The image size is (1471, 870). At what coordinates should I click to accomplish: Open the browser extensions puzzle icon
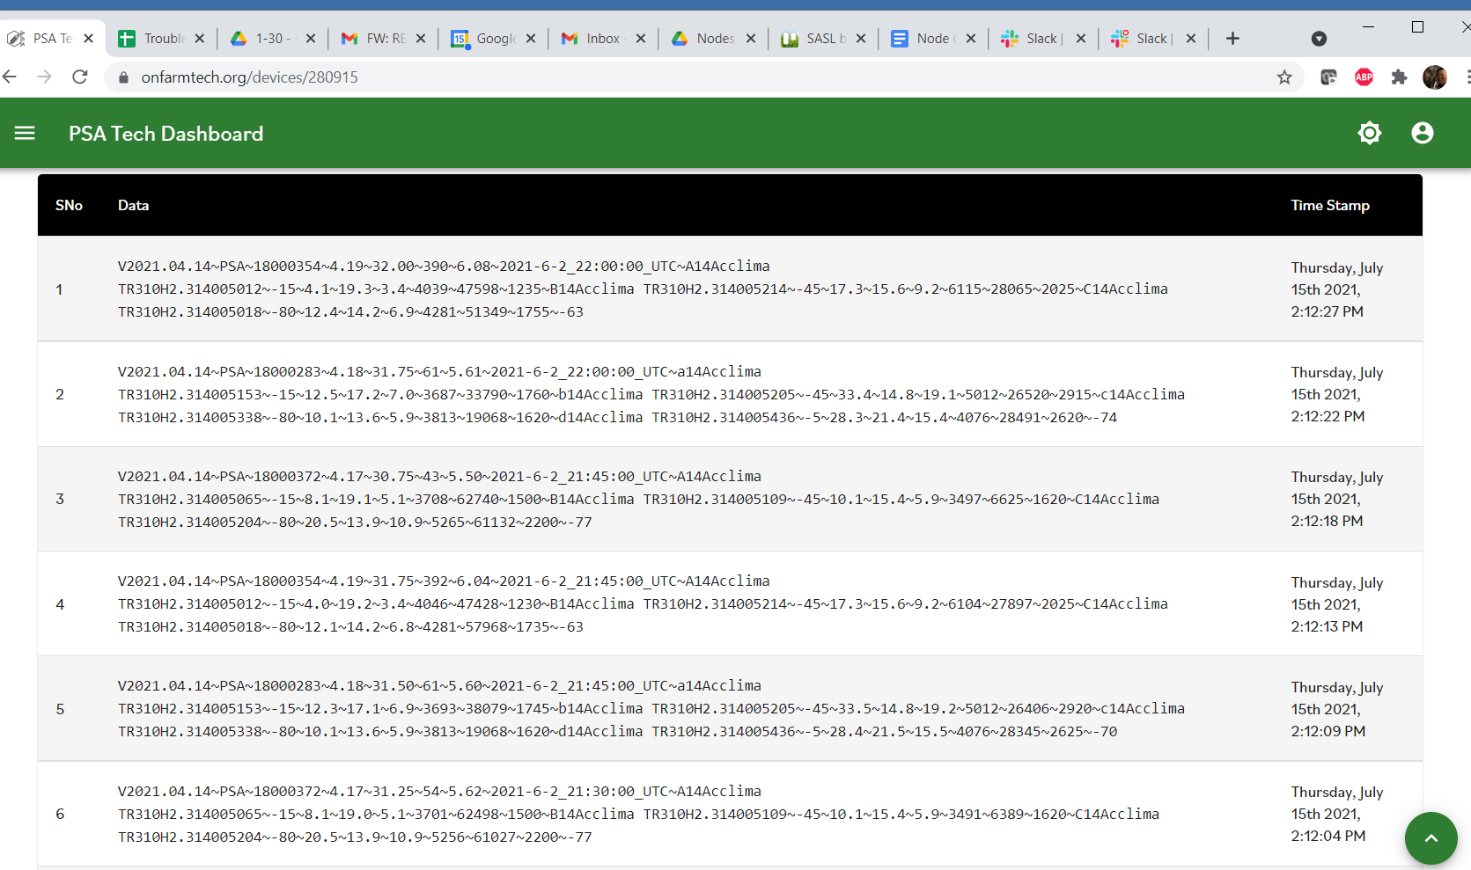(x=1399, y=77)
